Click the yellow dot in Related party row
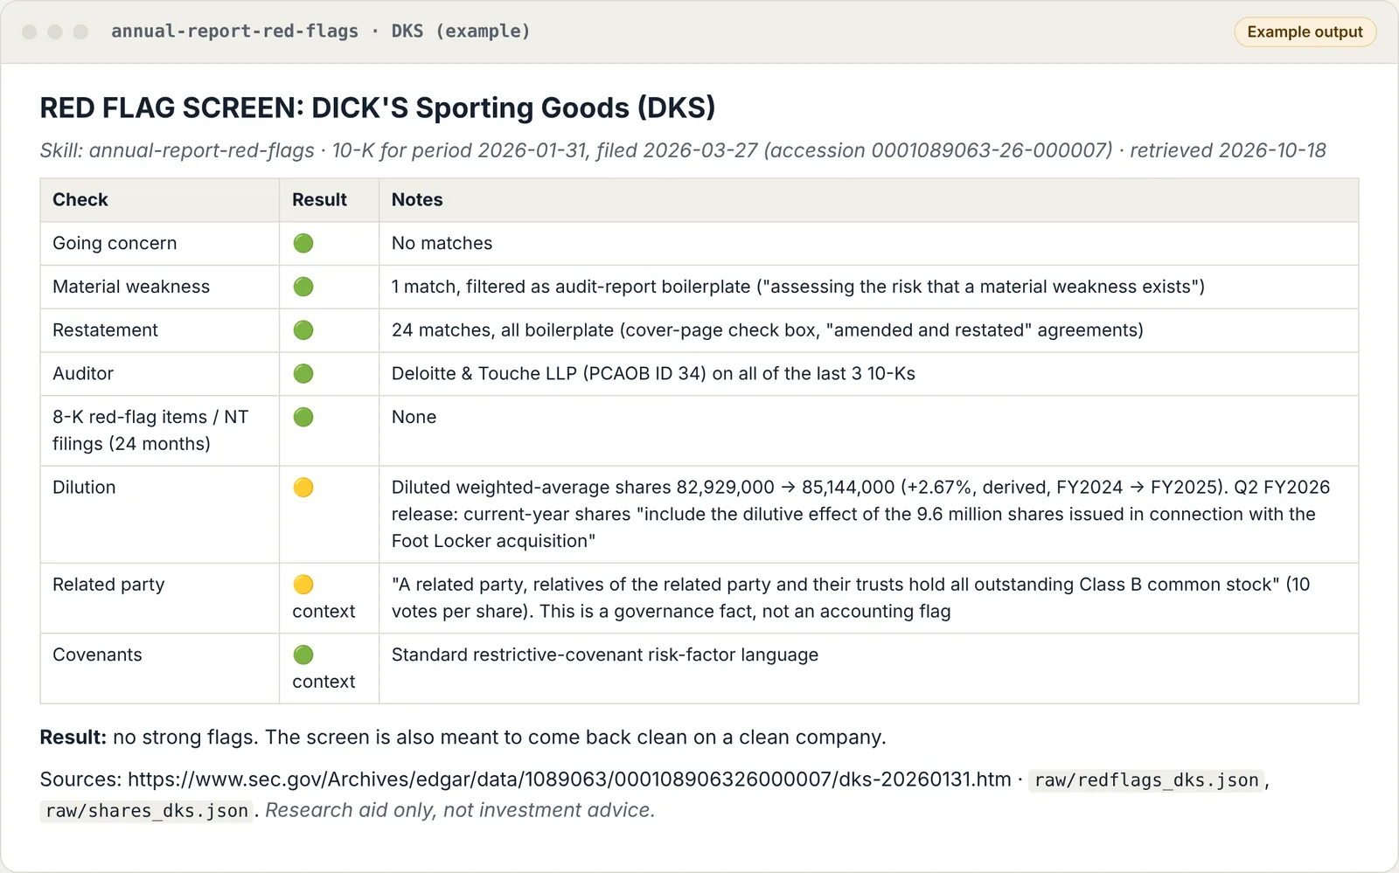Image resolution: width=1399 pixels, height=873 pixels. click(x=303, y=585)
